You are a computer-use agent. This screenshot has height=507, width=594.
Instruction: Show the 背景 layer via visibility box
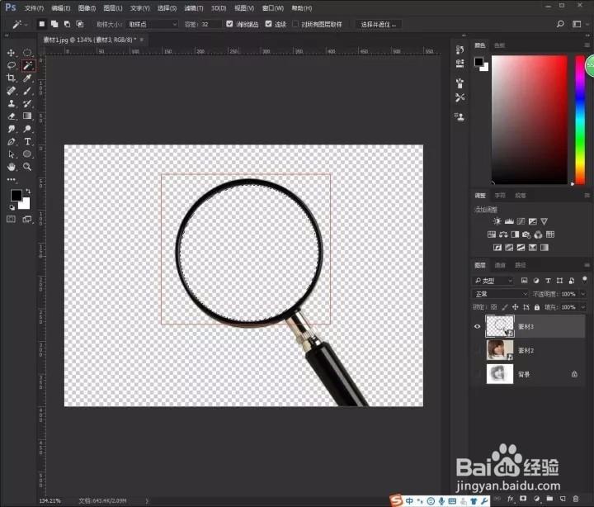[x=478, y=374]
